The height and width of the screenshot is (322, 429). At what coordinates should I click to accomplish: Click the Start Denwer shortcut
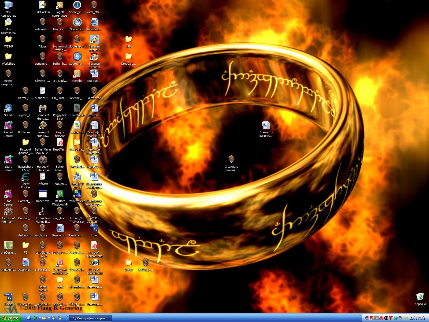click(8, 163)
